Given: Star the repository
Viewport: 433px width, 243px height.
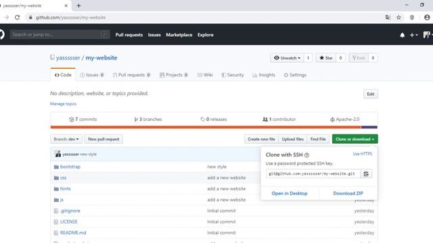Looking at the screenshot, I should [x=326, y=58].
